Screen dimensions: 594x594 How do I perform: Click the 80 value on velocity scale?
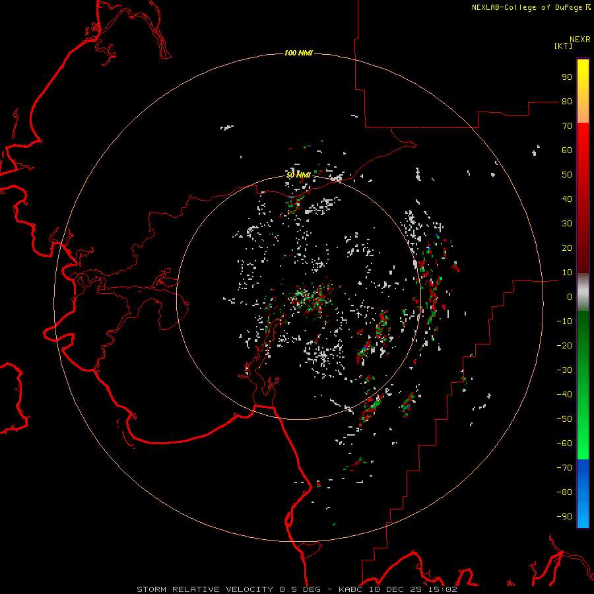pyautogui.click(x=567, y=101)
